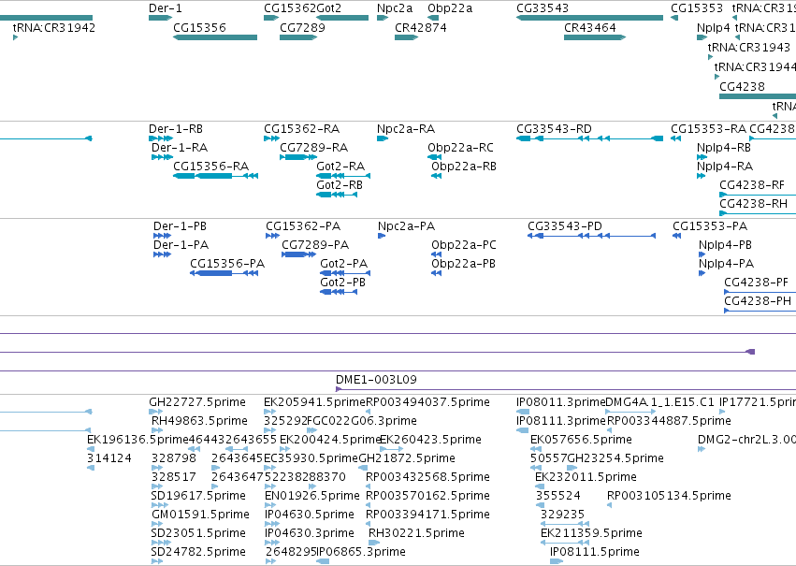Select the CG33543-RD transcript label
Viewport: 796px width, 566px height.
554,129
